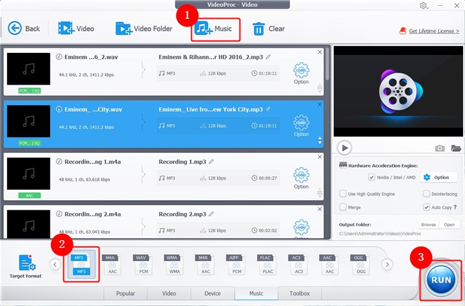Reorder Eminem ...6_2.wav with up/down arrows

[320, 88]
